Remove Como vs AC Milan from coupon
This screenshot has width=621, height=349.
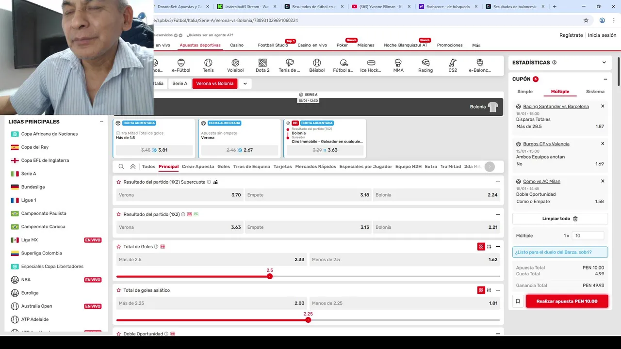pos(603,181)
